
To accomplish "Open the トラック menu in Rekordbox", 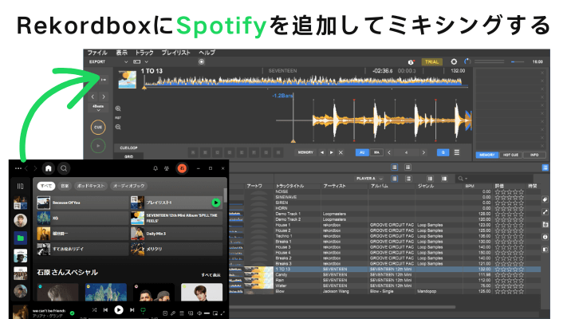I will 144,53.
